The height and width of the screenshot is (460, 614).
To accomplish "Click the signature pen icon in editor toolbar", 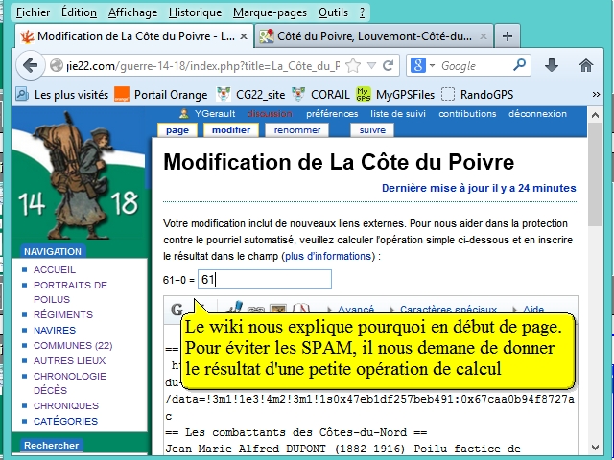I will 235,307.
